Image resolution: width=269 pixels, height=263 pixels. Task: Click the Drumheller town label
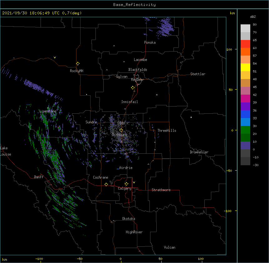click(199, 152)
